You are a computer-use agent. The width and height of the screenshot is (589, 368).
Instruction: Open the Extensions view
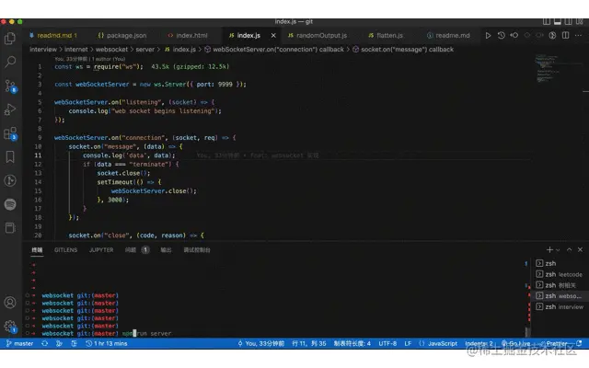tap(10, 133)
